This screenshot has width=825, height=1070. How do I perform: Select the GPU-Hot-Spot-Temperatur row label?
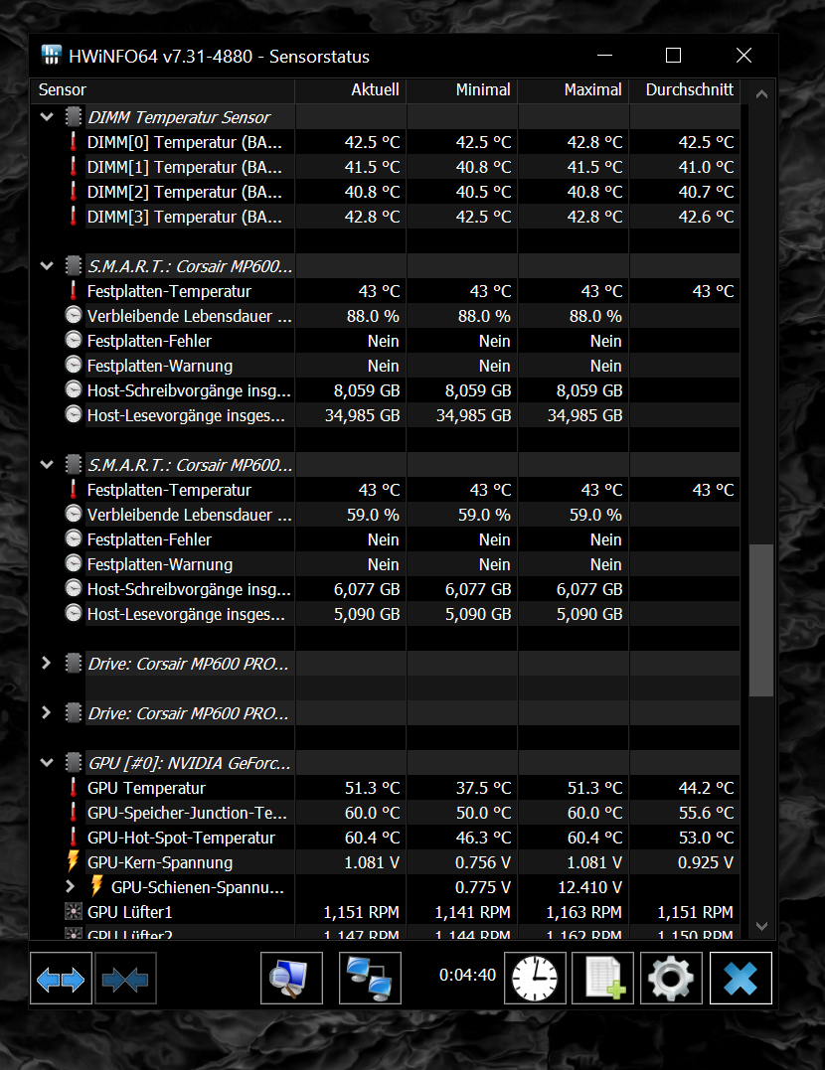click(181, 838)
